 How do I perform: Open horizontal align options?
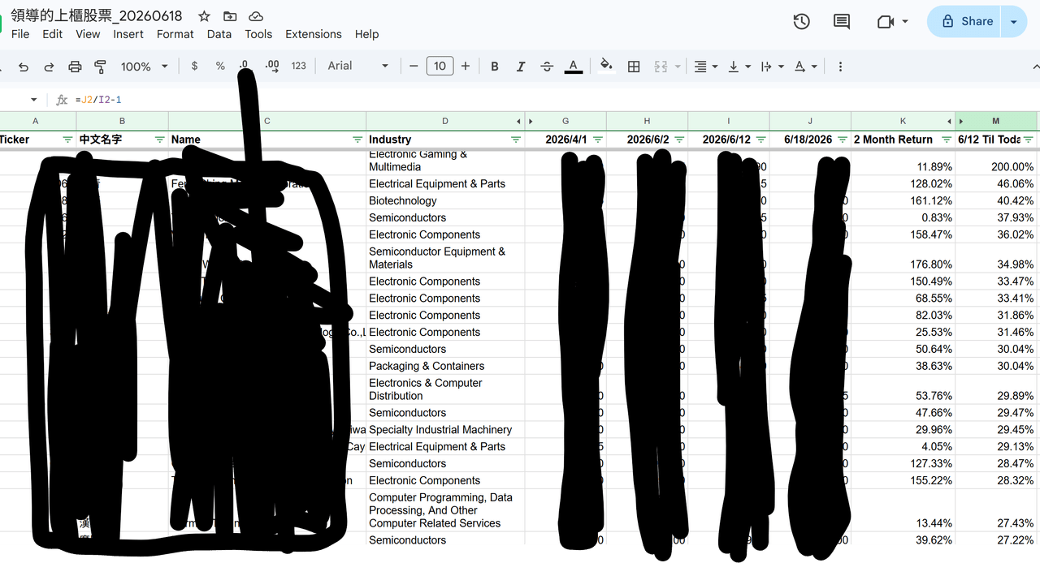click(x=704, y=67)
